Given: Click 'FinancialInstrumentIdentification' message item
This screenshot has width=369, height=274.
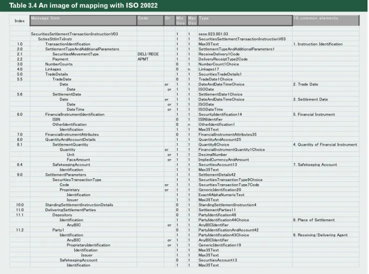Looking at the screenshot, I should click(x=75, y=114).
